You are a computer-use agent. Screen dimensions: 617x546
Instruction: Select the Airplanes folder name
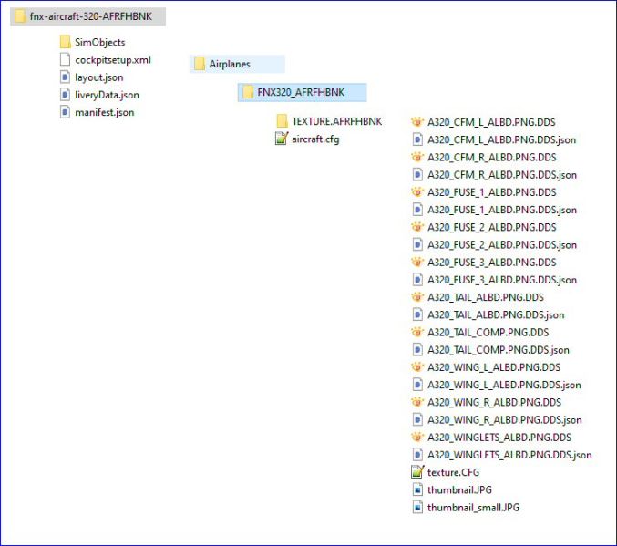click(x=230, y=64)
